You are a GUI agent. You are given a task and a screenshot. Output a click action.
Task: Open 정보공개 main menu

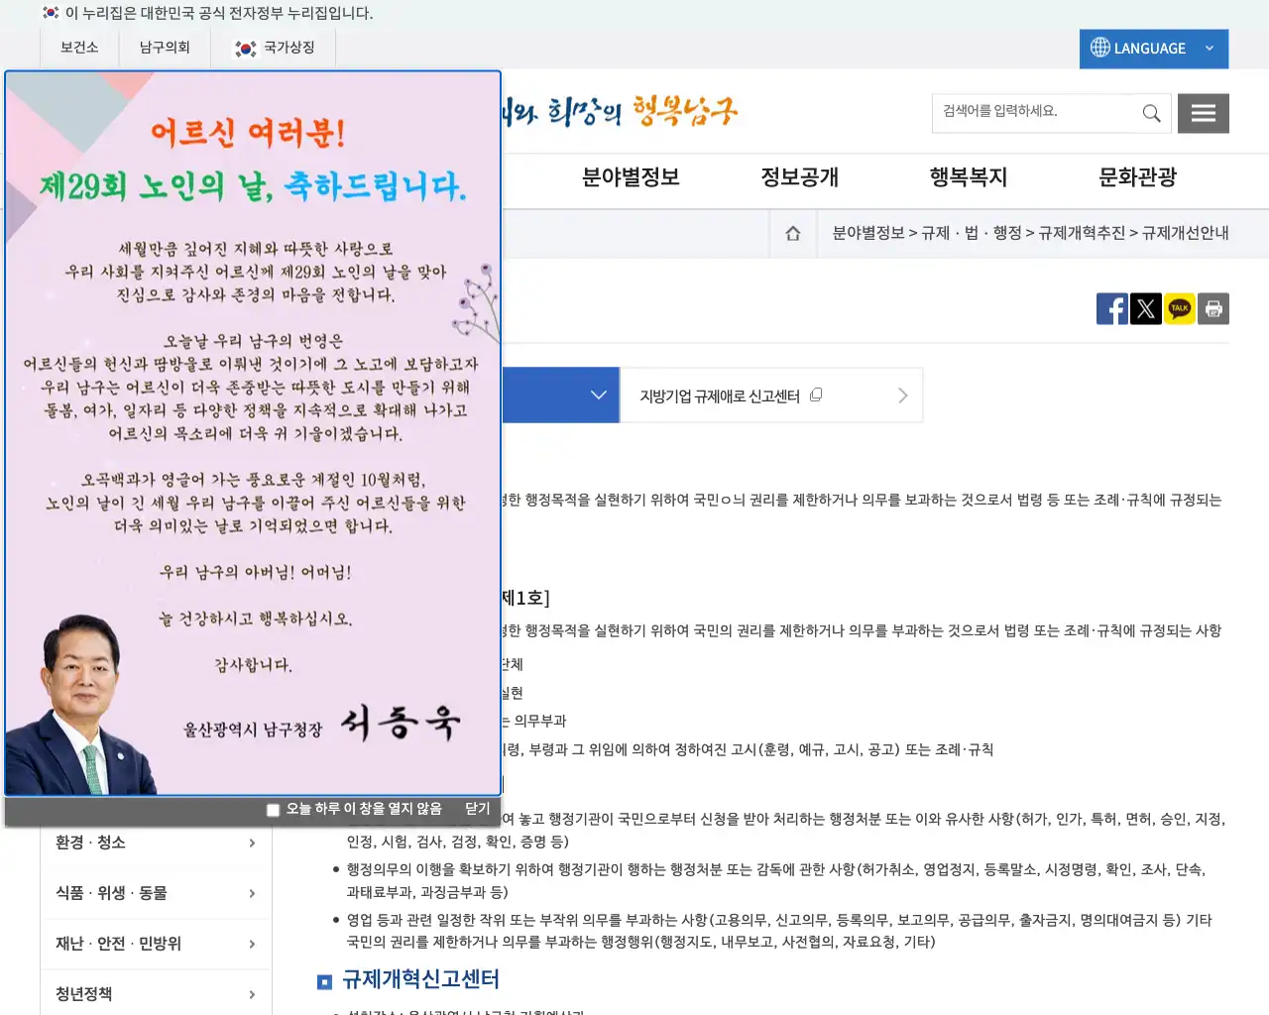[x=799, y=177]
